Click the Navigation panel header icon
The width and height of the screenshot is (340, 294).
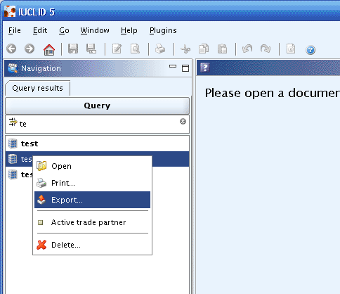13,68
